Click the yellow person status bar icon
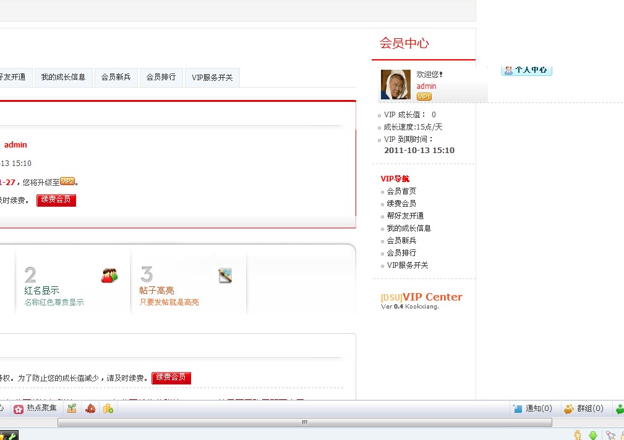624x440 pixels. [578, 435]
